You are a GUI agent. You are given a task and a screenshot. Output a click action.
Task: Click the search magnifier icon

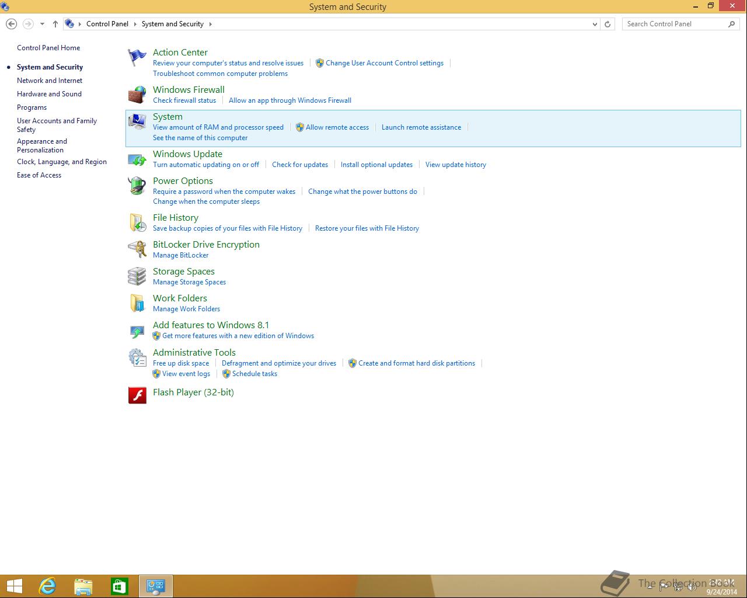(x=732, y=24)
